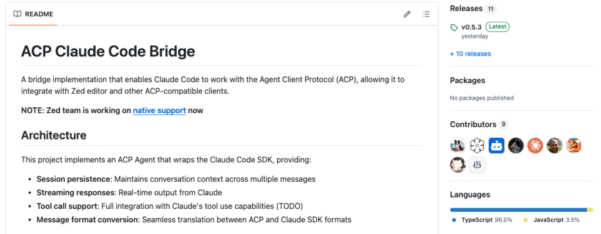Viewport: 601px width, 234px height.
Task: Open the Releases heading link
Action: click(x=466, y=8)
